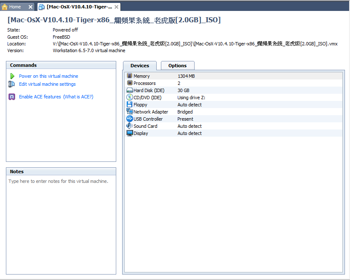Click the virtual machine tab icon

pos(42,7)
